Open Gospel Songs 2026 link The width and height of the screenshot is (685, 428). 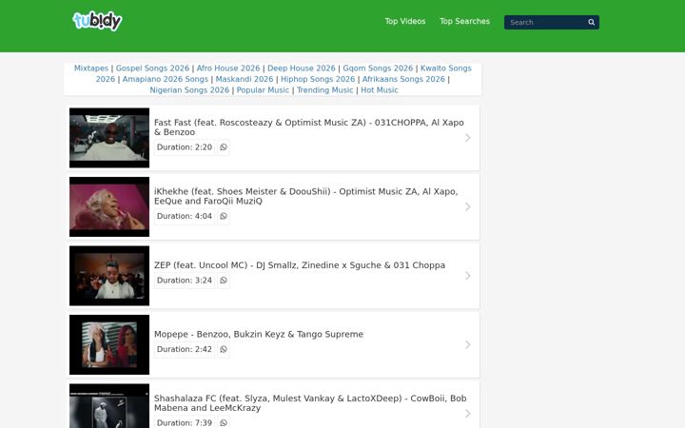click(152, 68)
